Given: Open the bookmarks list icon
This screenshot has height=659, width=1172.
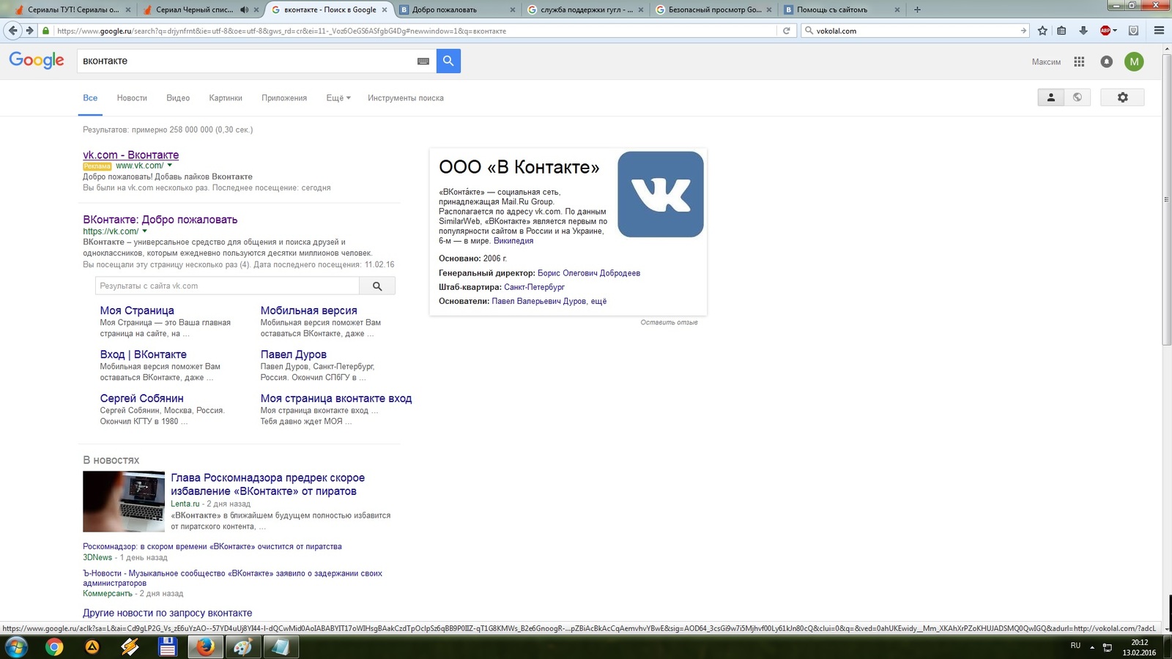Looking at the screenshot, I should pyautogui.click(x=1061, y=31).
